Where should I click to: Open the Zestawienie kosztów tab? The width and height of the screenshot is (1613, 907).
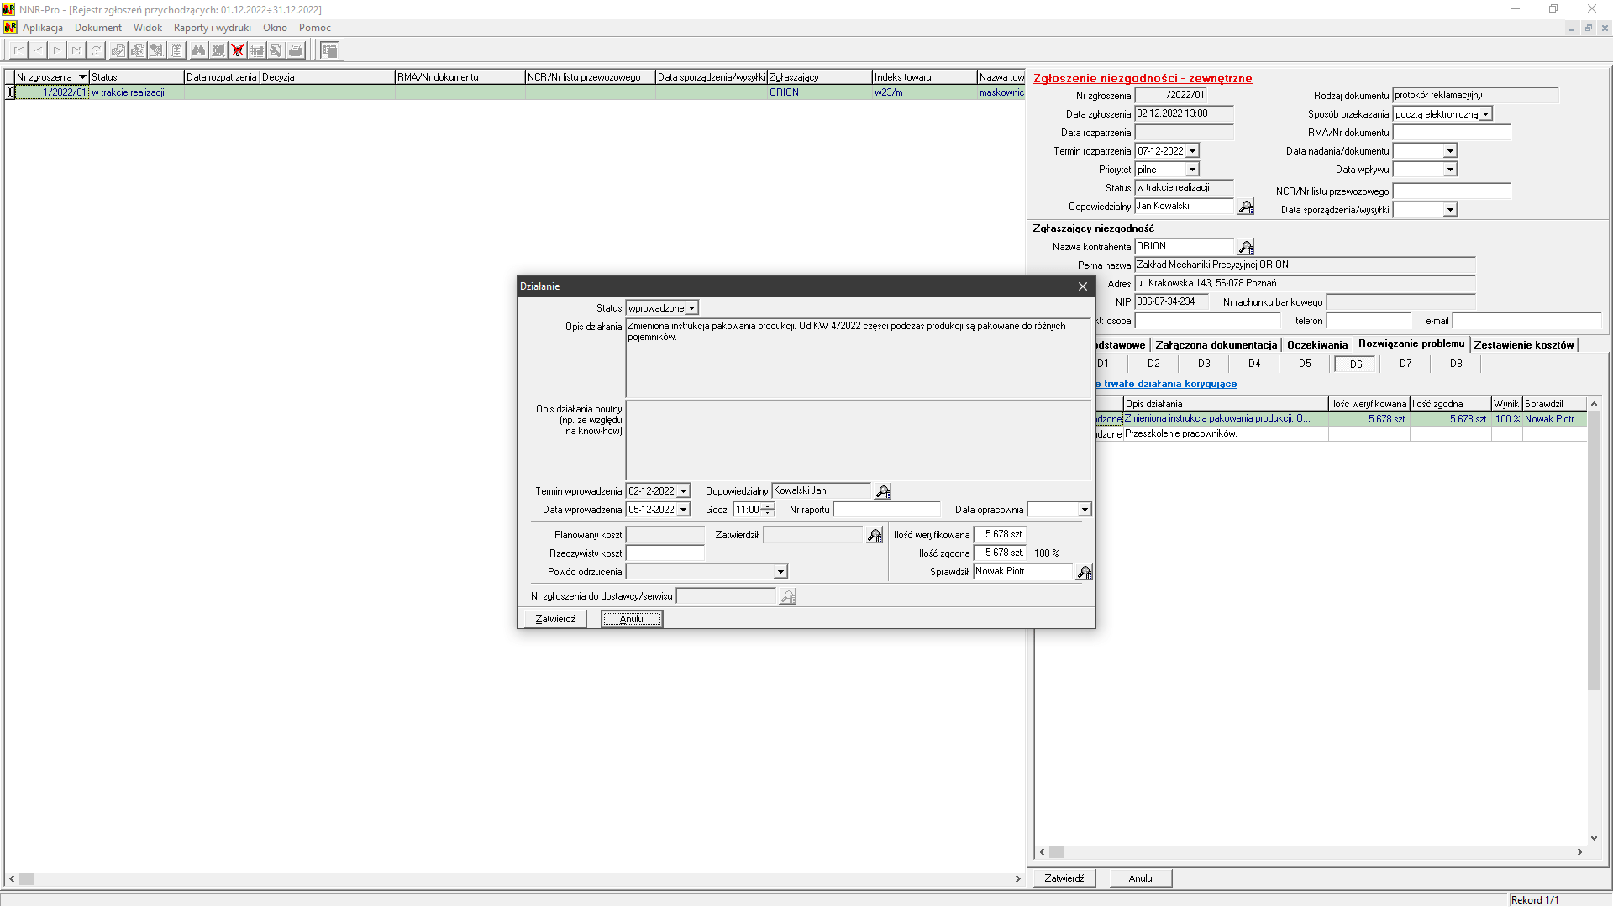click(x=1523, y=345)
